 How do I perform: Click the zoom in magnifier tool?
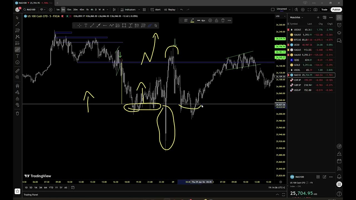[17, 77]
